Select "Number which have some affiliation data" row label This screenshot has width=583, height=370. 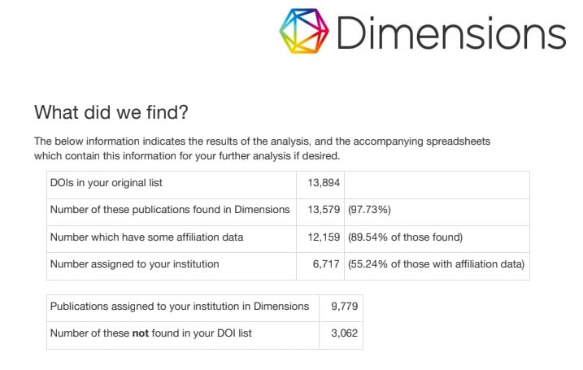[x=146, y=237]
